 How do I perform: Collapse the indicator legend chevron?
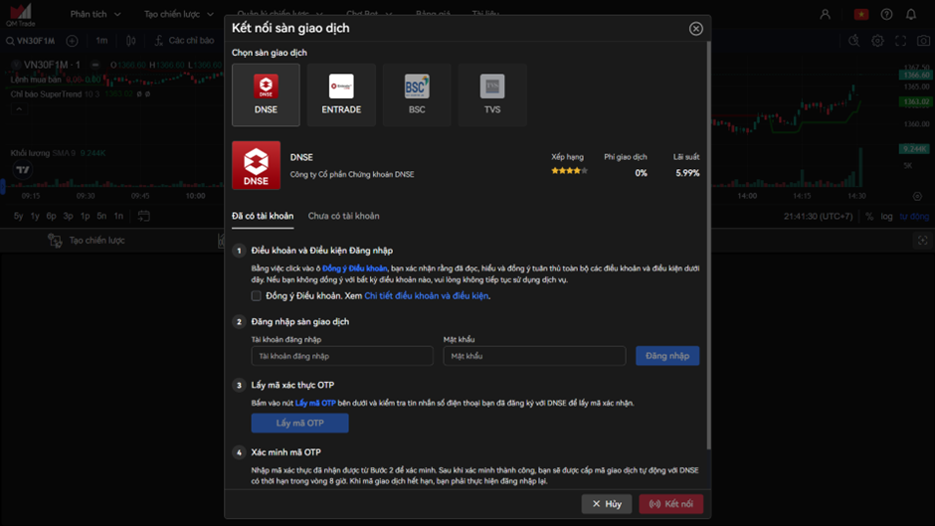click(x=19, y=109)
